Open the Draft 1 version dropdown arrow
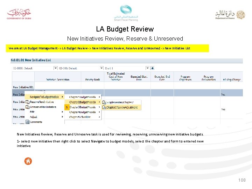This screenshot has width=252, height=189. point(147,68)
